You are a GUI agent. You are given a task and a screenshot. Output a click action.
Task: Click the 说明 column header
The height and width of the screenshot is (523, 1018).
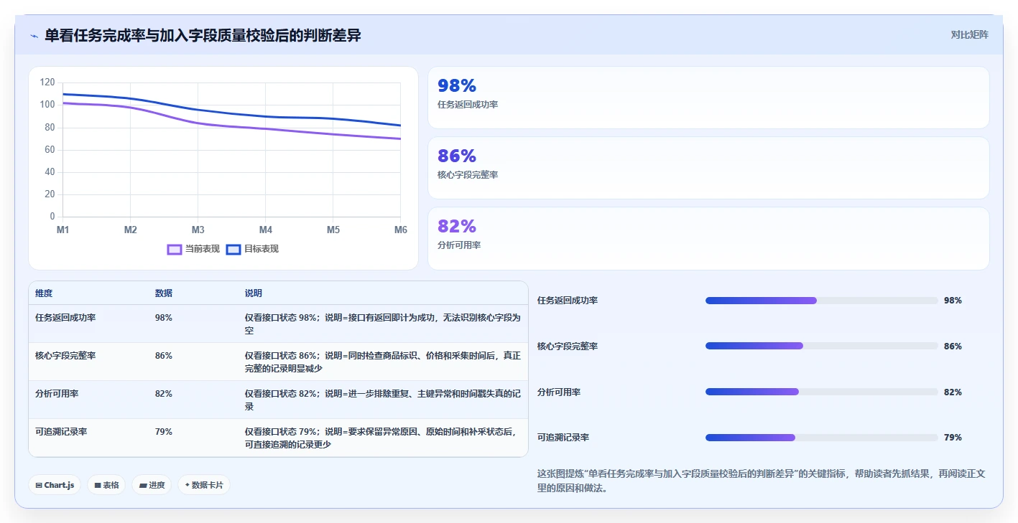click(254, 293)
